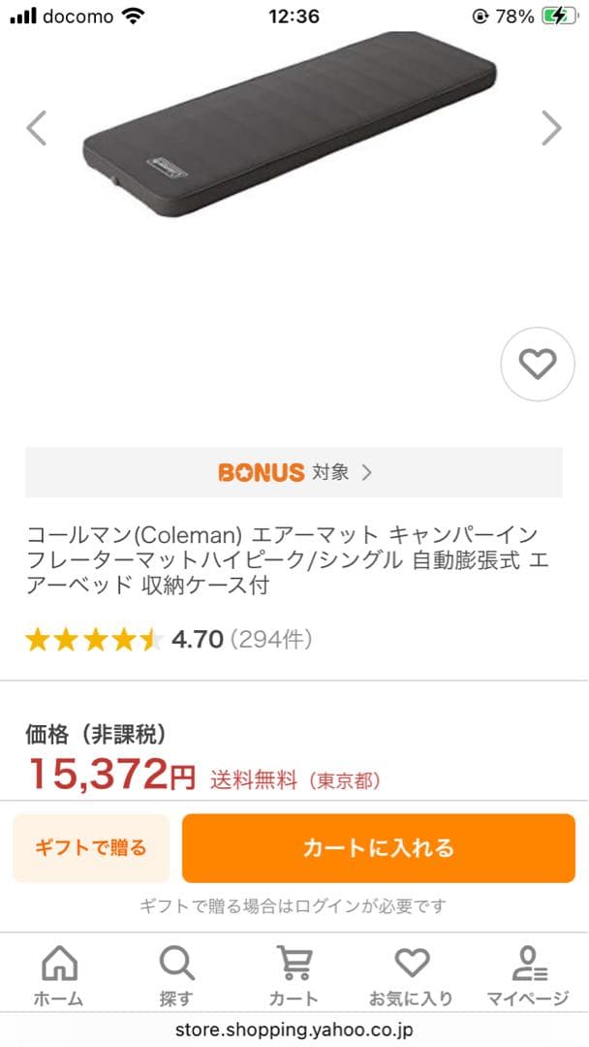Show previous product image with left chevron
The height and width of the screenshot is (1047, 589).
click(x=37, y=127)
